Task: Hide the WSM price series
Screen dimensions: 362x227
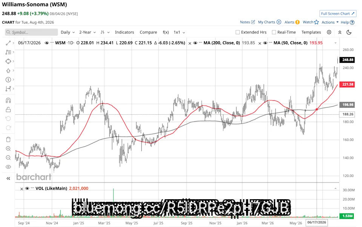Action: pos(47,43)
